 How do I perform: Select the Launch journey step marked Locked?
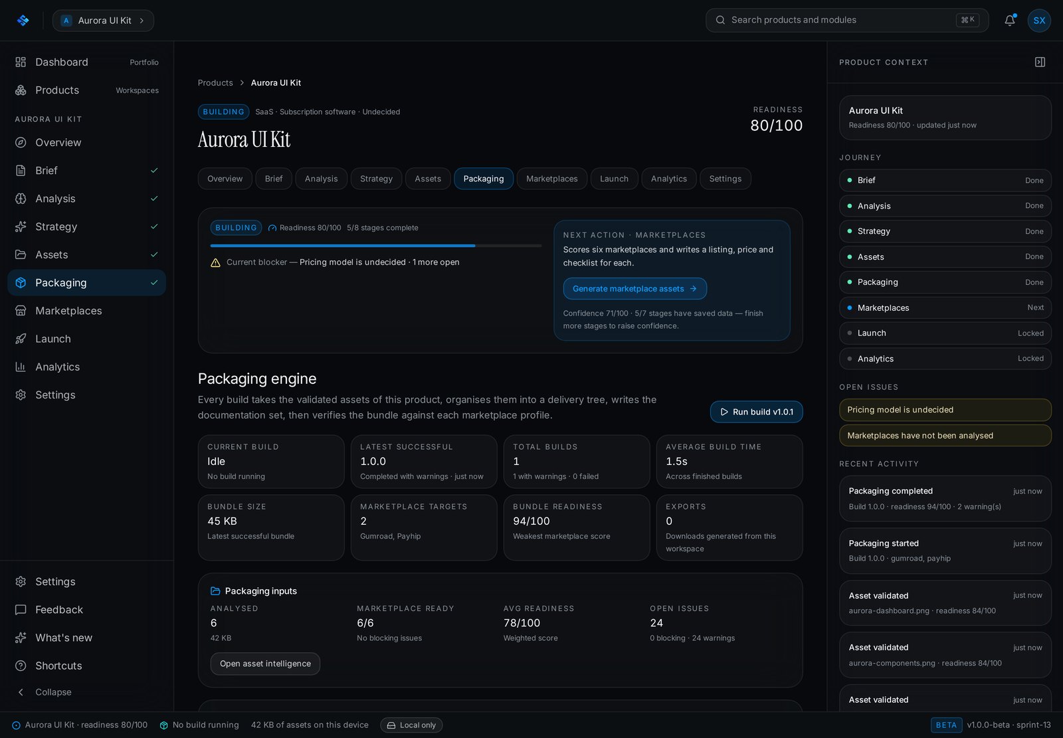tap(945, 333)
